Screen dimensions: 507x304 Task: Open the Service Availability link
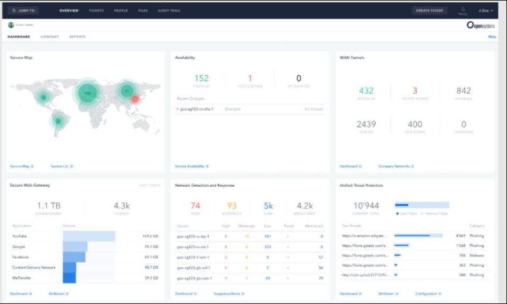191,166
